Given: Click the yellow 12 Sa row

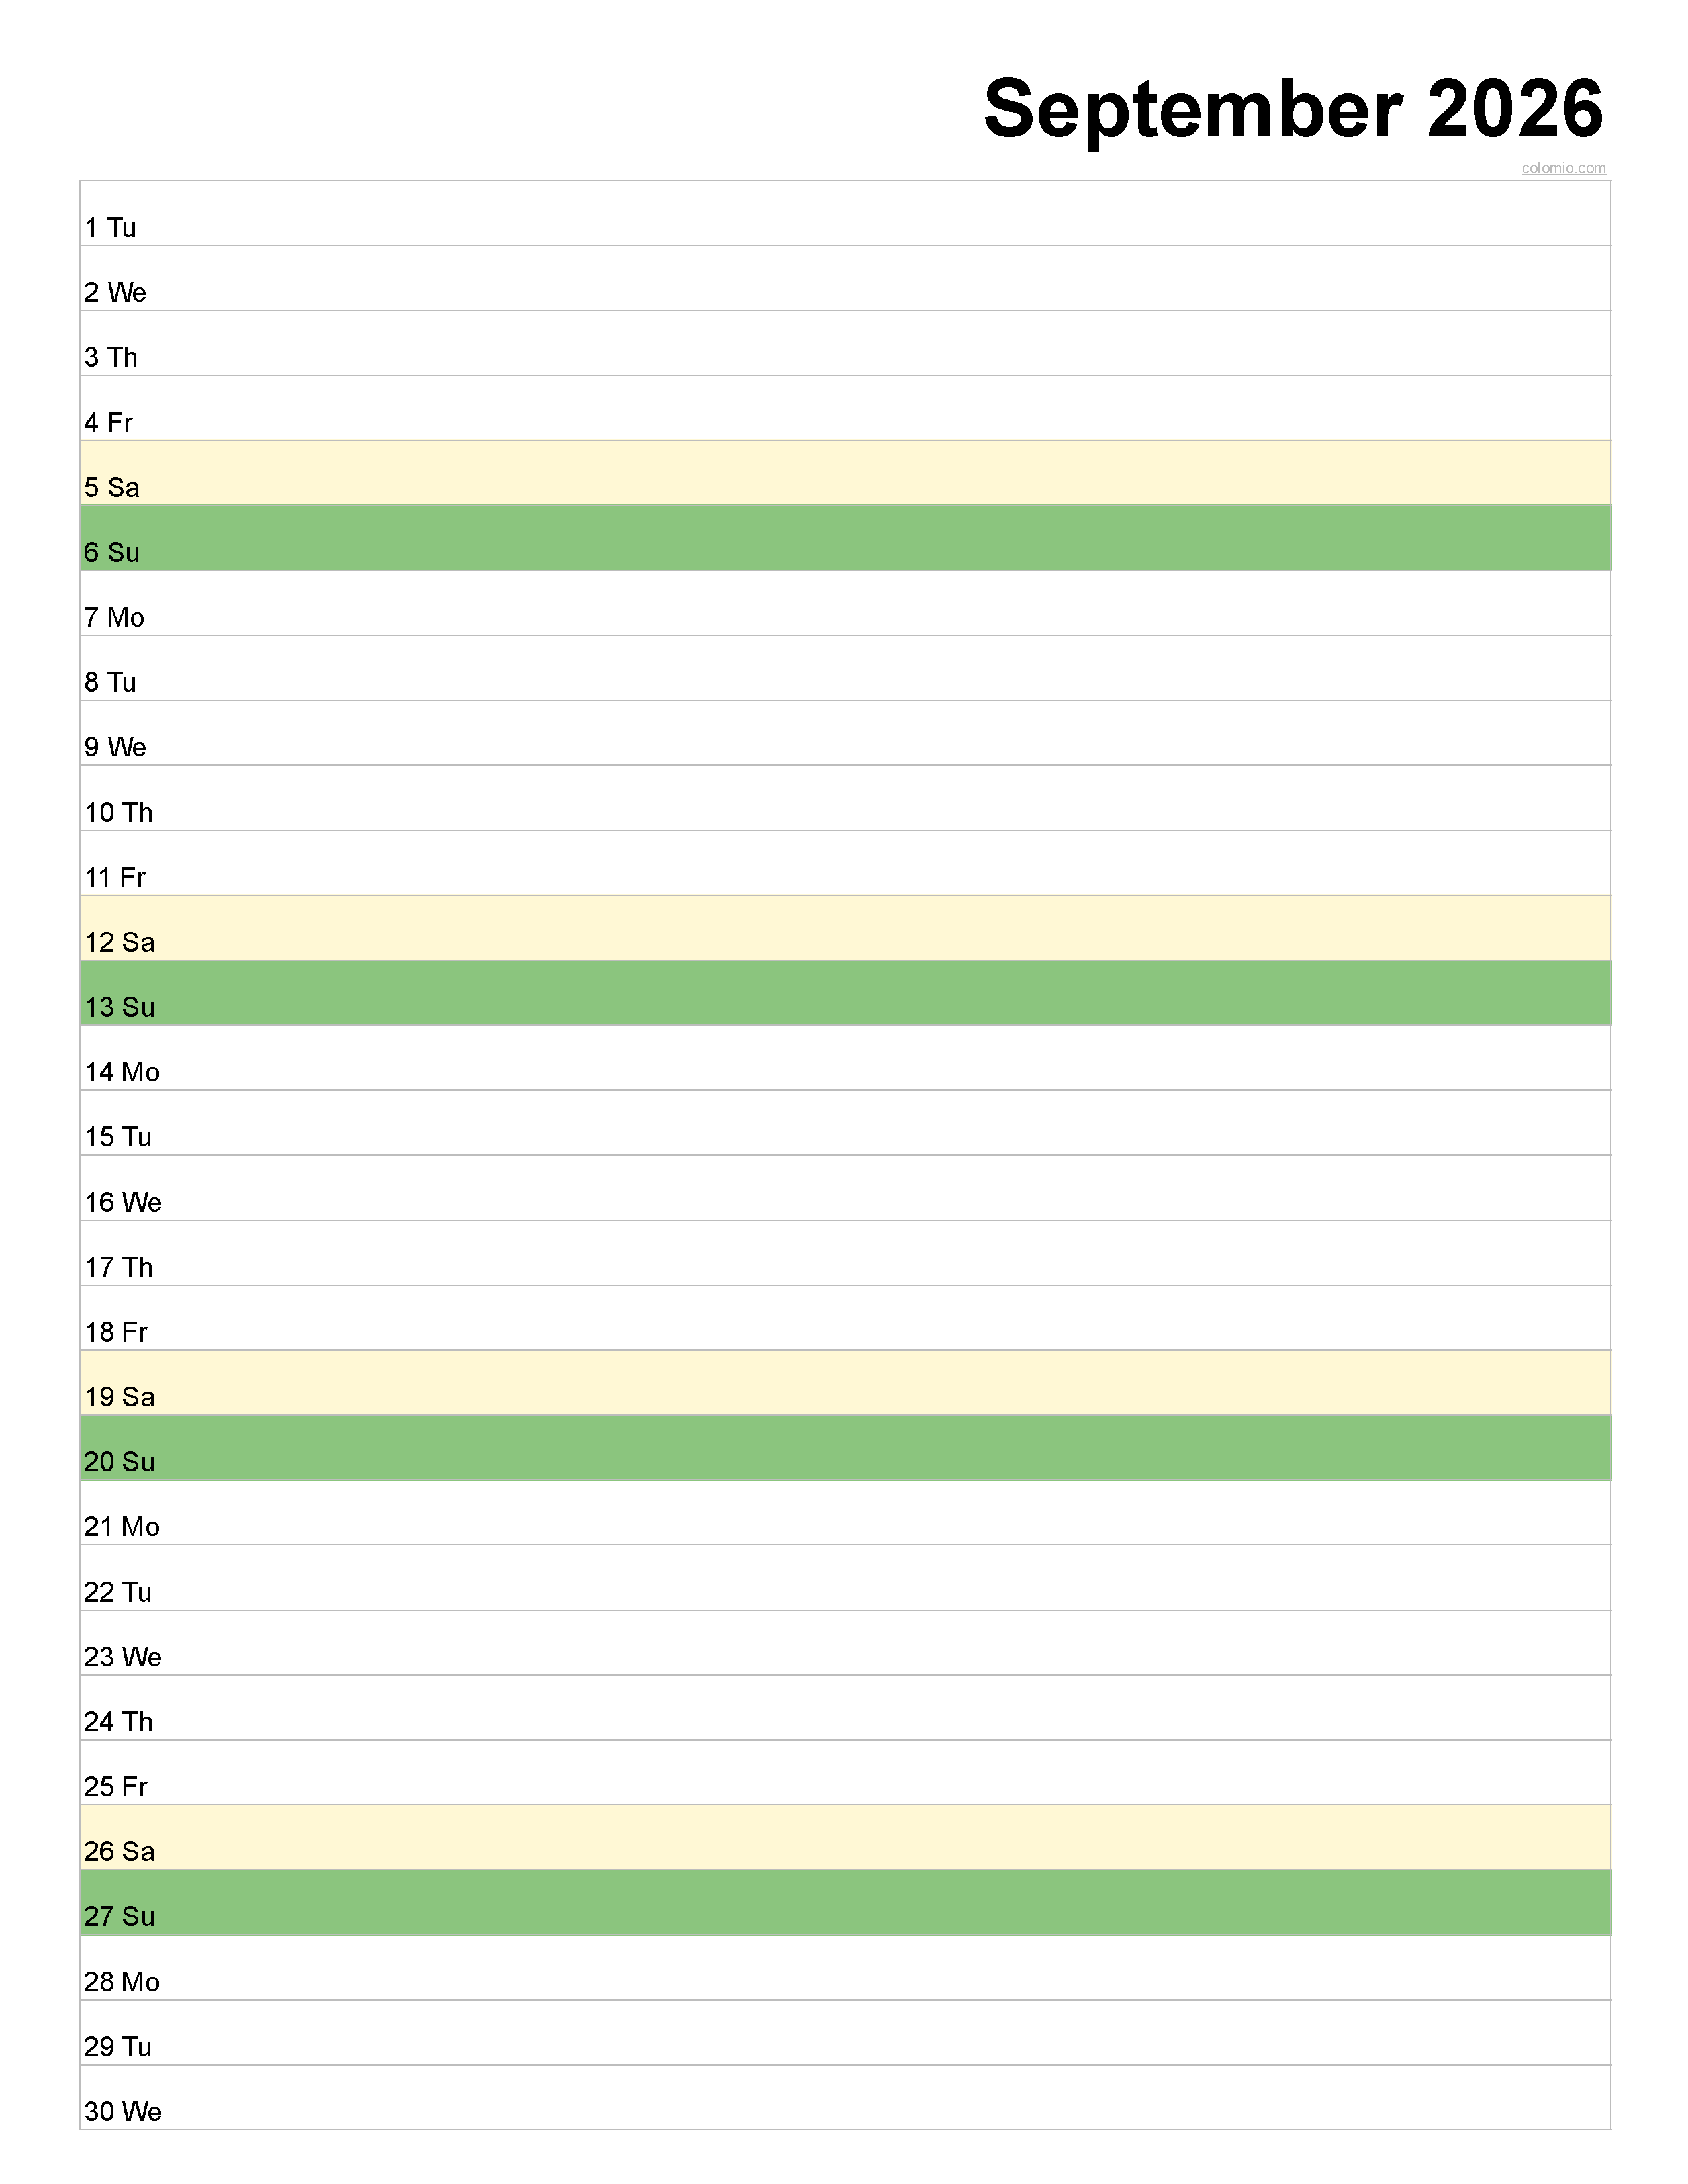Looking at the screenshot, I should [845, 928].
